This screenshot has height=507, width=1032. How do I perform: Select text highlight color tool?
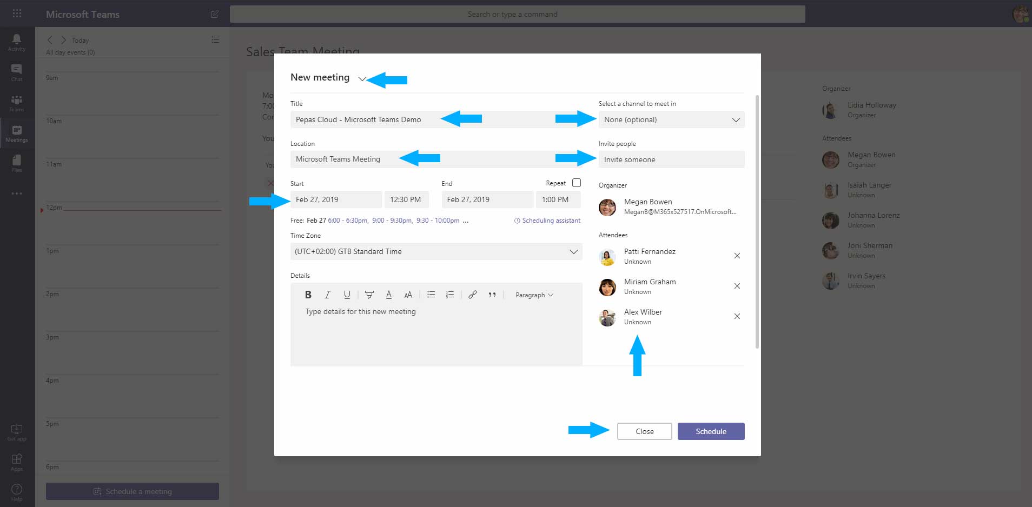pyautogui.click(x=369, y=295)
